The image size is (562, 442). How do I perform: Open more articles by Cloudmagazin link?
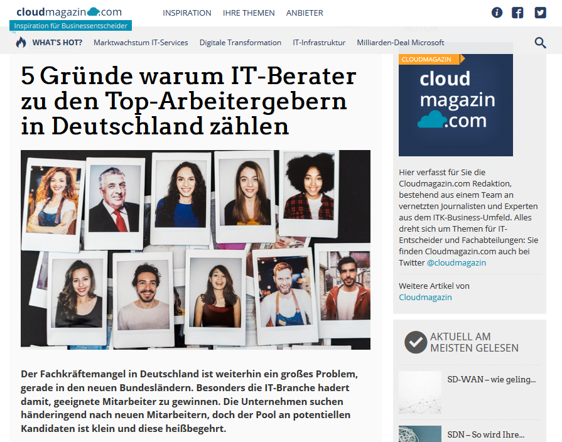(425, 297)
